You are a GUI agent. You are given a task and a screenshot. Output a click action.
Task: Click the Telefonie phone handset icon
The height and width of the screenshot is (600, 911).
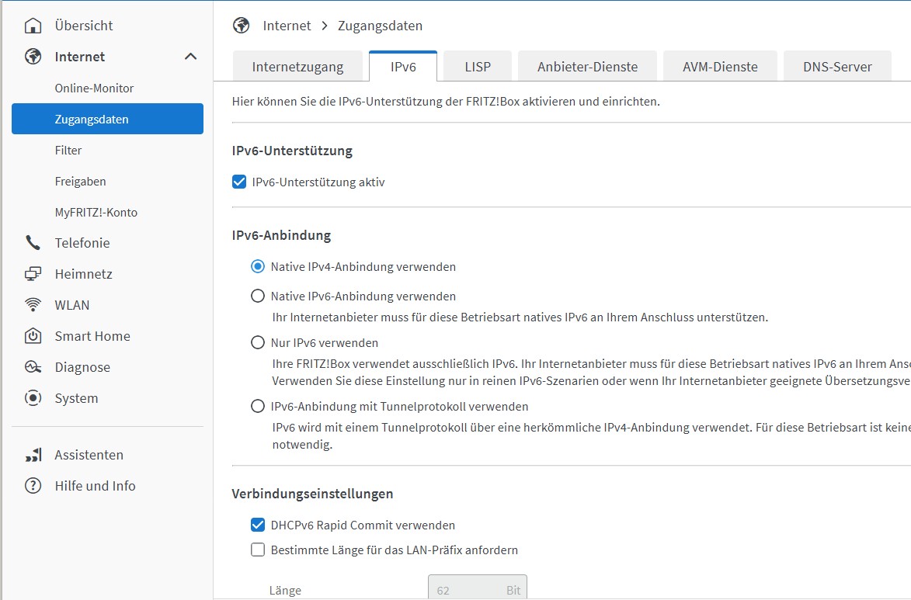(x=33, y=243)
